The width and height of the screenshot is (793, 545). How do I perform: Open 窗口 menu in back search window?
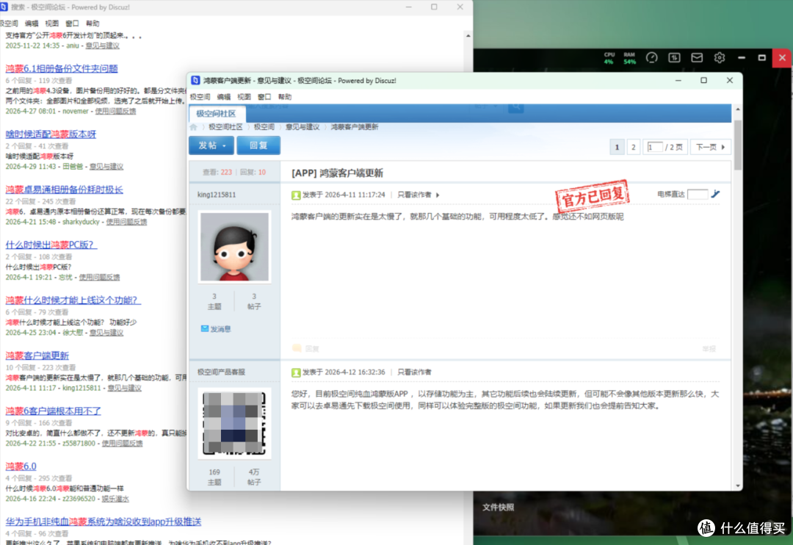pos(72,24)
